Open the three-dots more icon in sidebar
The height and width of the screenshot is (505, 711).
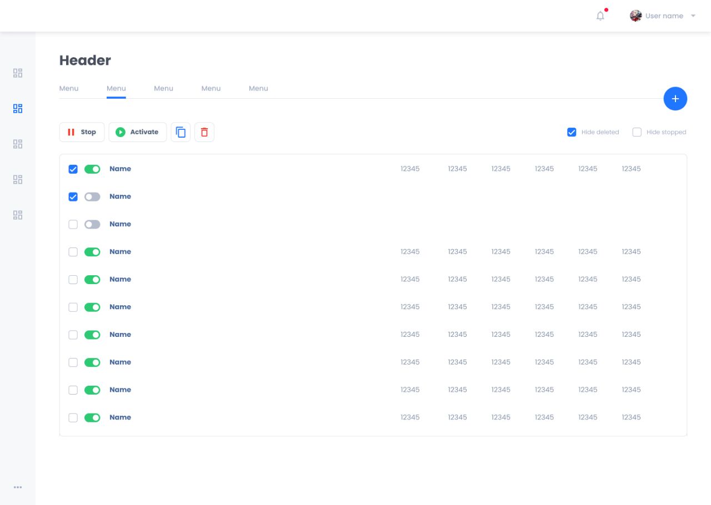pyautogui.click(x=18, y=487)
